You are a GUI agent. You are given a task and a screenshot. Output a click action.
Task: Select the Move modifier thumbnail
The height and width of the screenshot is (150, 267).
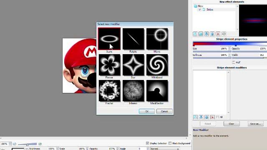pos(157,39)
